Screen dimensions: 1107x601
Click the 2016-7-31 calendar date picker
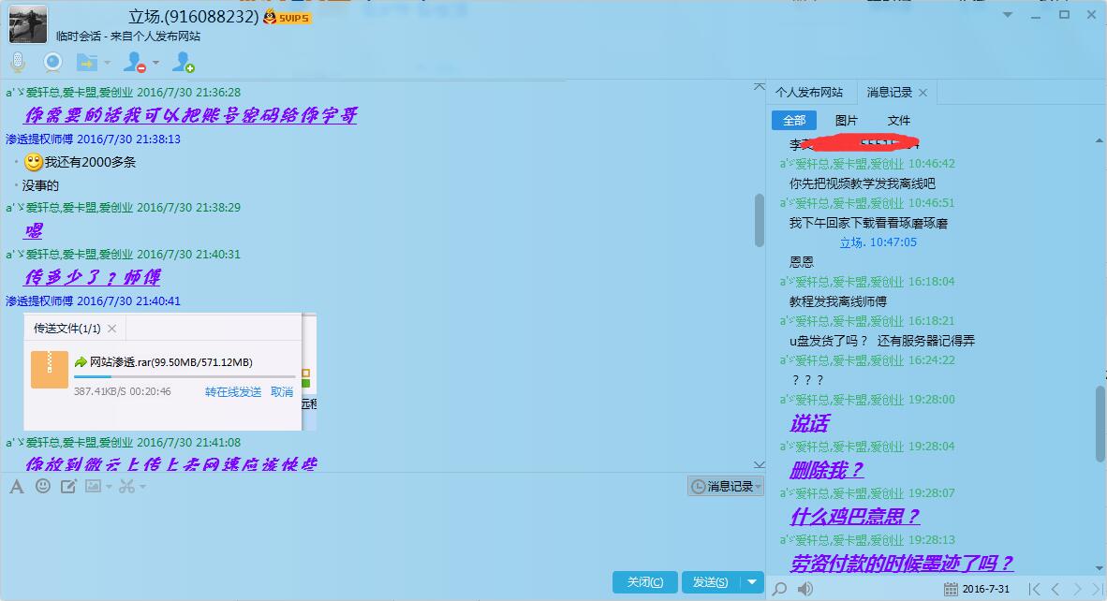(977, 589)
